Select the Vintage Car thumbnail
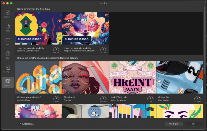This screenshot has height=131, width=207. (180, 77)
